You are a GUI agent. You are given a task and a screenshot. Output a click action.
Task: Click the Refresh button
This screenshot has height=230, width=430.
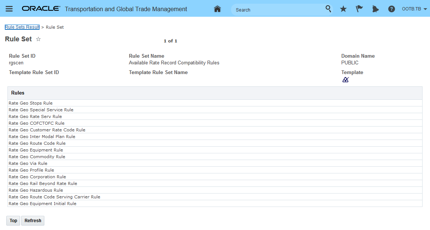[x=33, y=221]
